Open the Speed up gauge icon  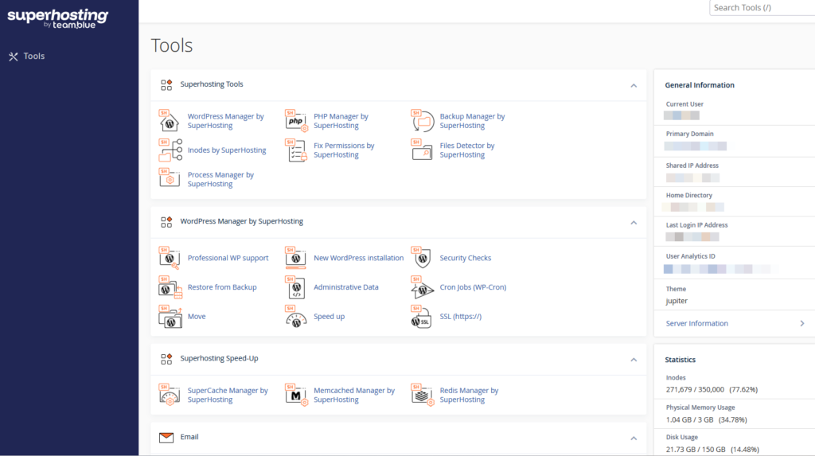pos(296,316)
